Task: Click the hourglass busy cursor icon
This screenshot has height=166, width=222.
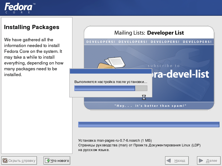Action: coord(144,97)
